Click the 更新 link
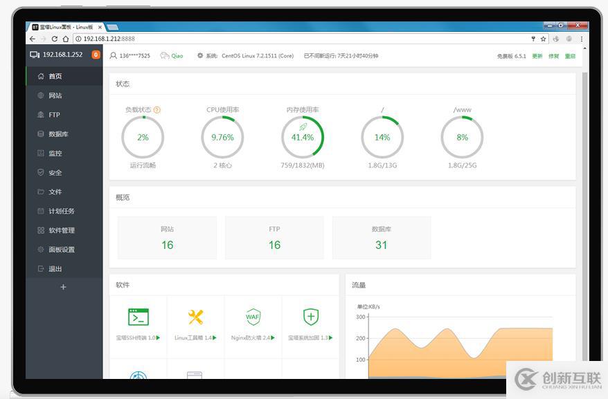 [x=537, y=56]
